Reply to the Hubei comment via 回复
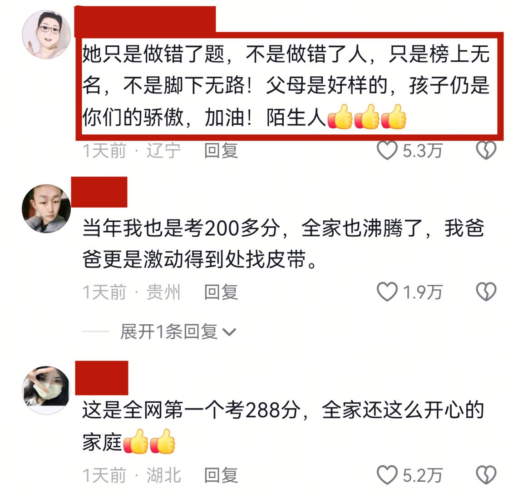 coord(221,475)
